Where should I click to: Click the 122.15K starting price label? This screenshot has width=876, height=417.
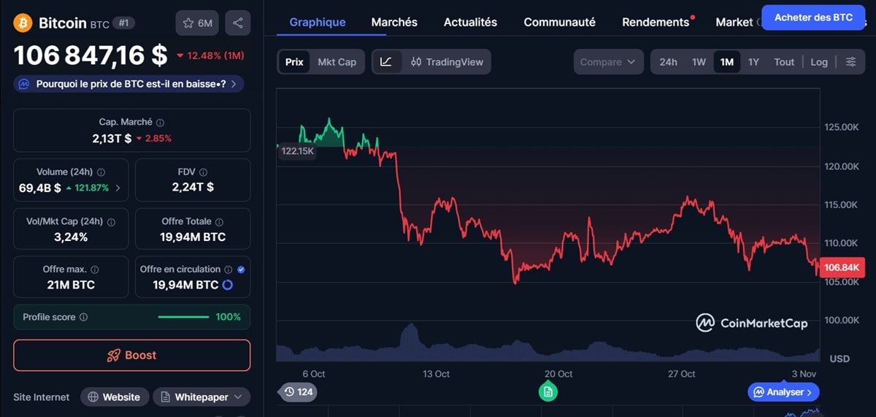(x=296, y=151)
